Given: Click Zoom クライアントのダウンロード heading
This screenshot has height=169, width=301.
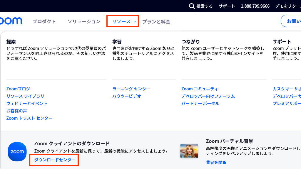Looking at the screenshot, I should (72, 143).
